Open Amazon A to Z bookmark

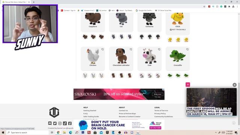88,10
